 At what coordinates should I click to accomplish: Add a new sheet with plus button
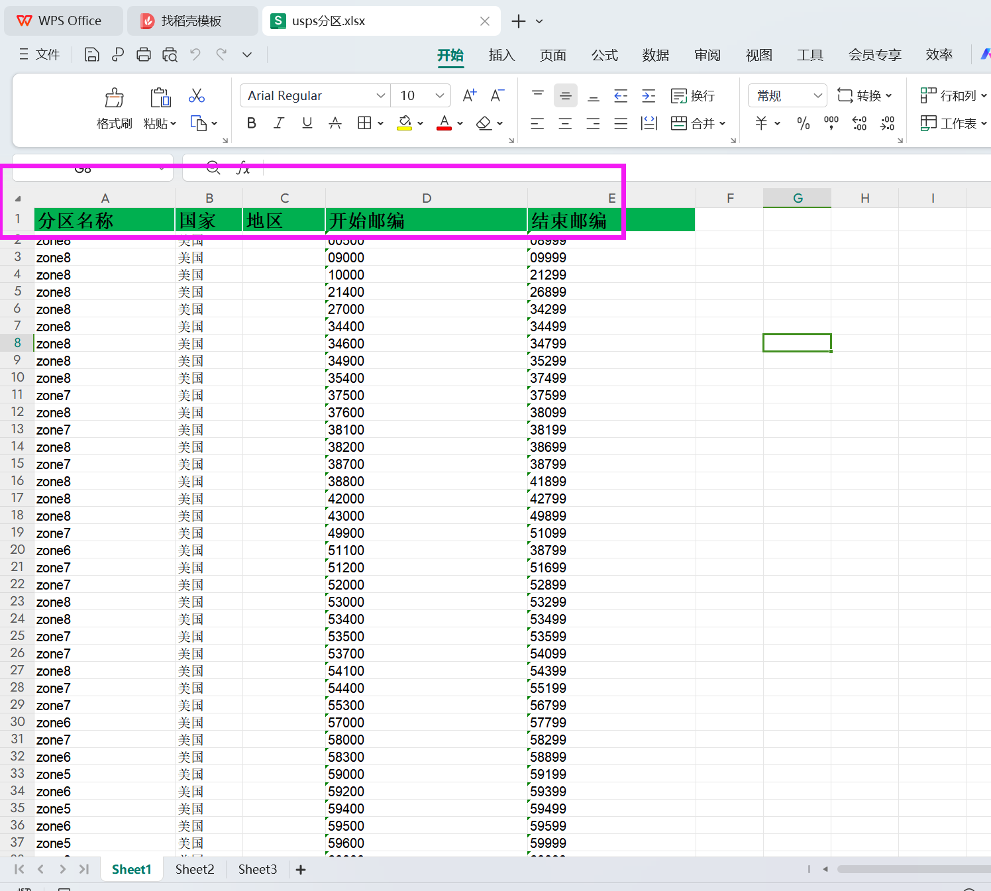click(301, 870)
